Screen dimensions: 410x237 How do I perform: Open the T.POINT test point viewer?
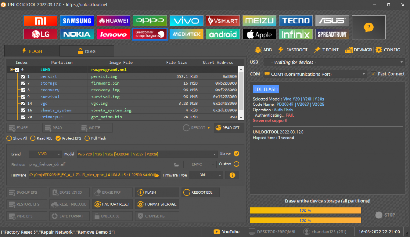pos(327,50)
